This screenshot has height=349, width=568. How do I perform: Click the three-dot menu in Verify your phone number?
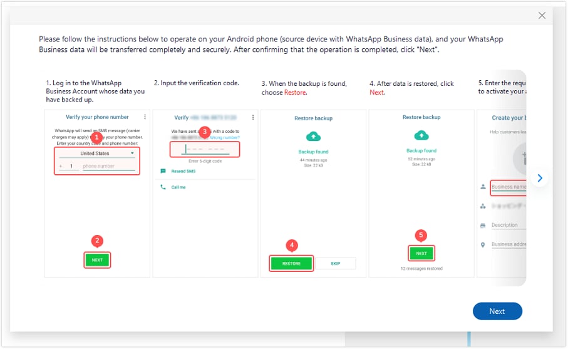[x=145, y=117]
